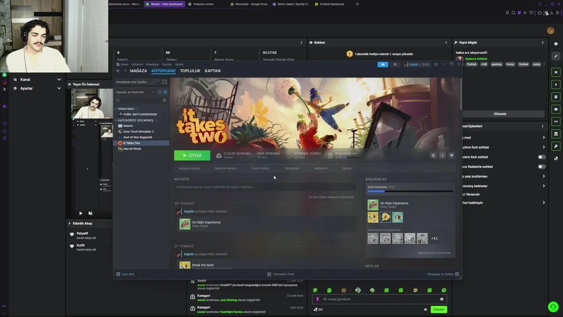The height and width of the screenshot is (317, 563).
Task: Open game settings gear for It Takes Two
Action: pyautogui.click(x=433, y=155)
